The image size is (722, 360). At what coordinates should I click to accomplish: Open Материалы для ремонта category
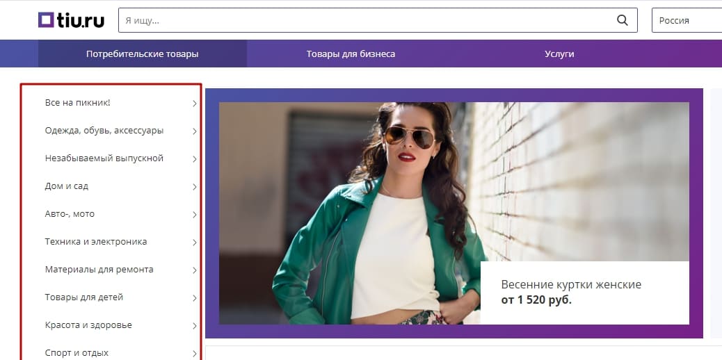[x=99, y=270]
